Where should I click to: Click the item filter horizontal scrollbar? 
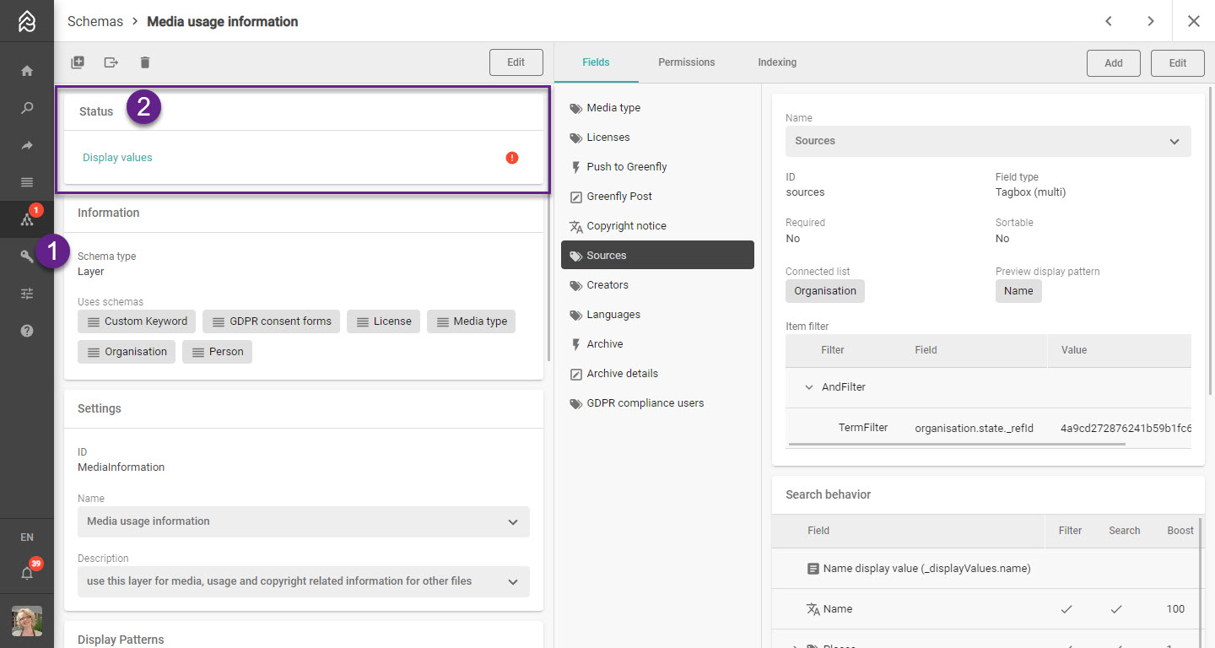click(957, 444)
